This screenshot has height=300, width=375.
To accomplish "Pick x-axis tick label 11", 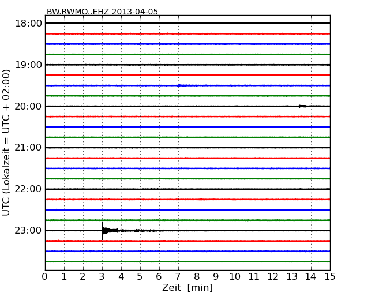I will pos(254,276).
